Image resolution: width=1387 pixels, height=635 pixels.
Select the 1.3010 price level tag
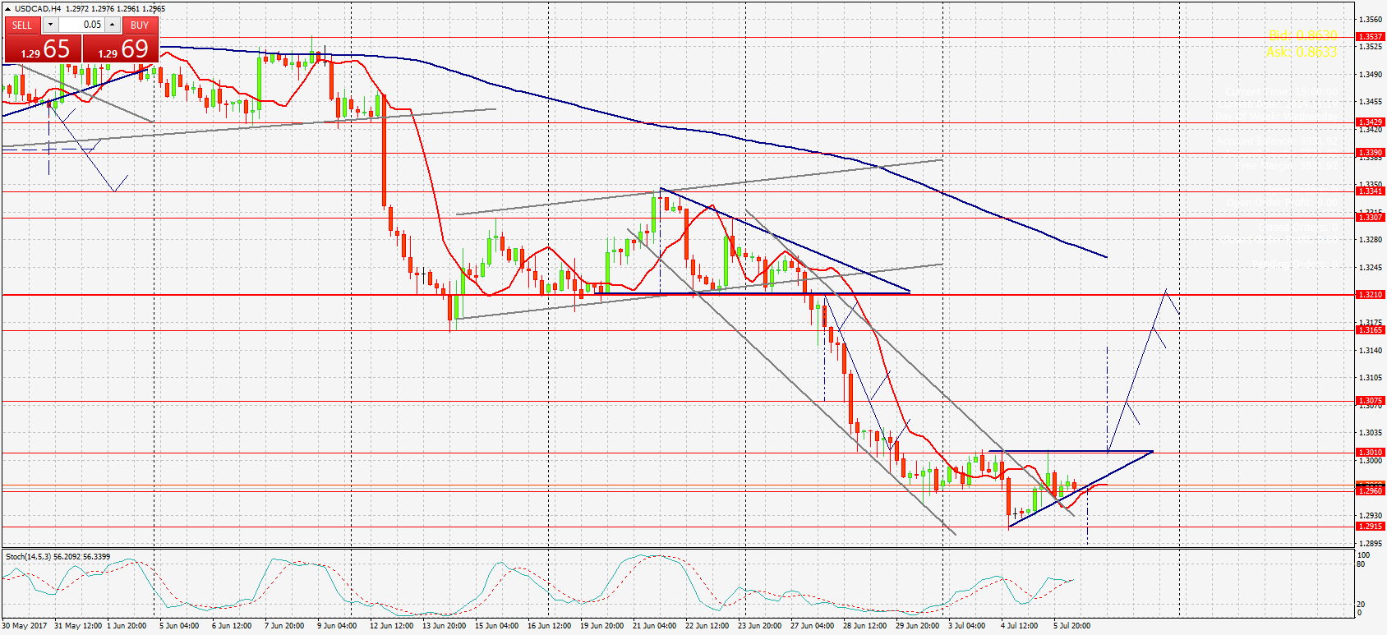coord(1369,452)
